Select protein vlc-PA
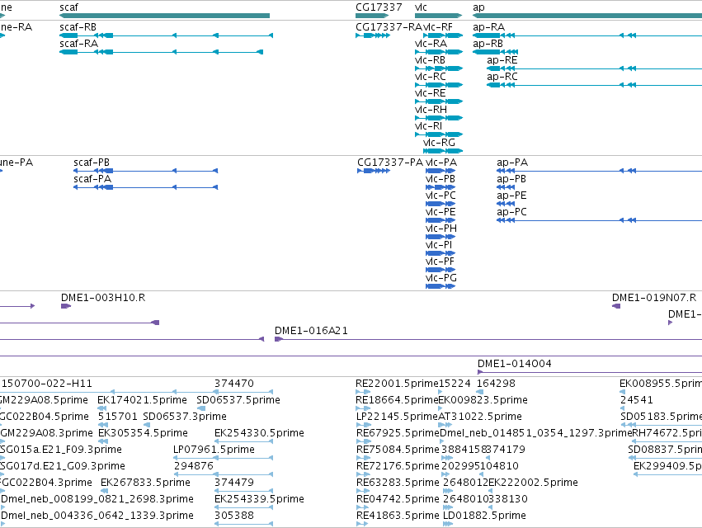 [x=441, y=163]
